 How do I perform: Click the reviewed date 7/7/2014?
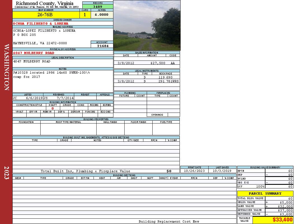click(65, 98)
